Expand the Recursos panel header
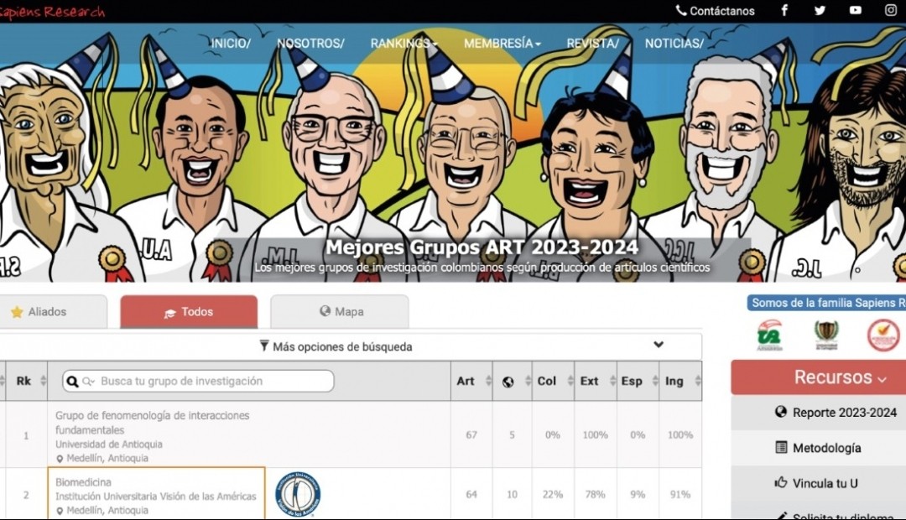Screen dimensions: 906x520 point(818,377)
